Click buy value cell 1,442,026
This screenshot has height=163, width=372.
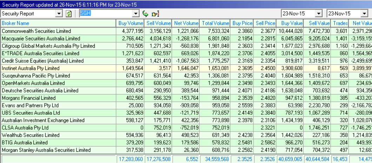click(x=290, y=135)
